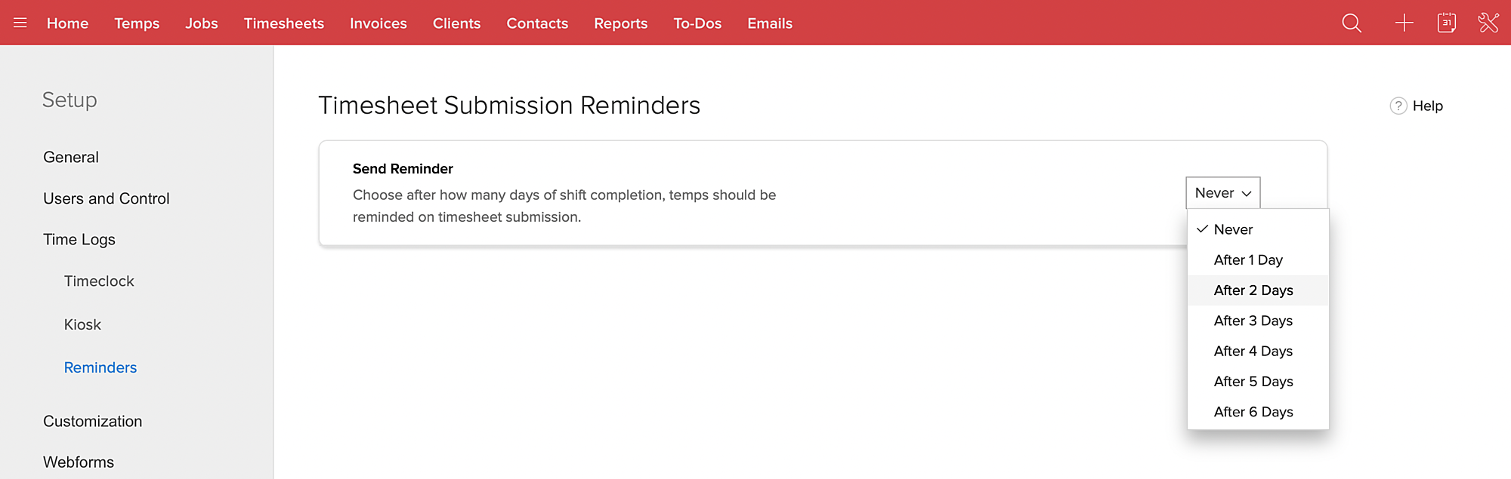Image resolution: width=1511 pixels, height=479 pixels.
Task: Open the calendar icon in header
Action: tap(1446, 23)
